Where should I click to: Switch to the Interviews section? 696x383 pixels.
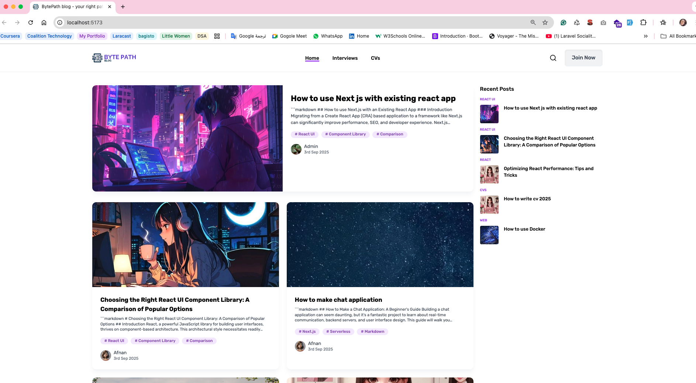[x=345, y=58]
